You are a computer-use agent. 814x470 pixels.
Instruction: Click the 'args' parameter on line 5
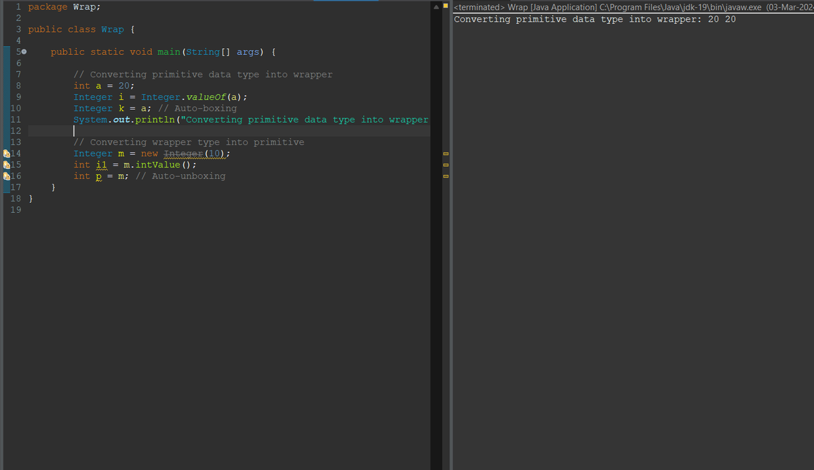pyautogui.click(x=248, y=52)
